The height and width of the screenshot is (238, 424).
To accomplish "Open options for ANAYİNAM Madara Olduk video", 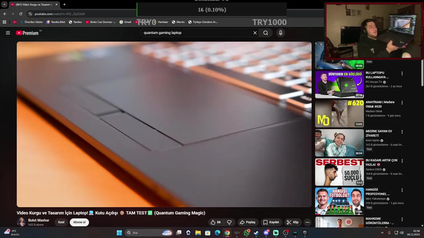I will tap(402, 103).
